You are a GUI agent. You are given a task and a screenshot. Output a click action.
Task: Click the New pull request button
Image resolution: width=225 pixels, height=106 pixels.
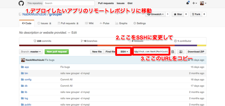pyautogui.click(x=57, y=52)
